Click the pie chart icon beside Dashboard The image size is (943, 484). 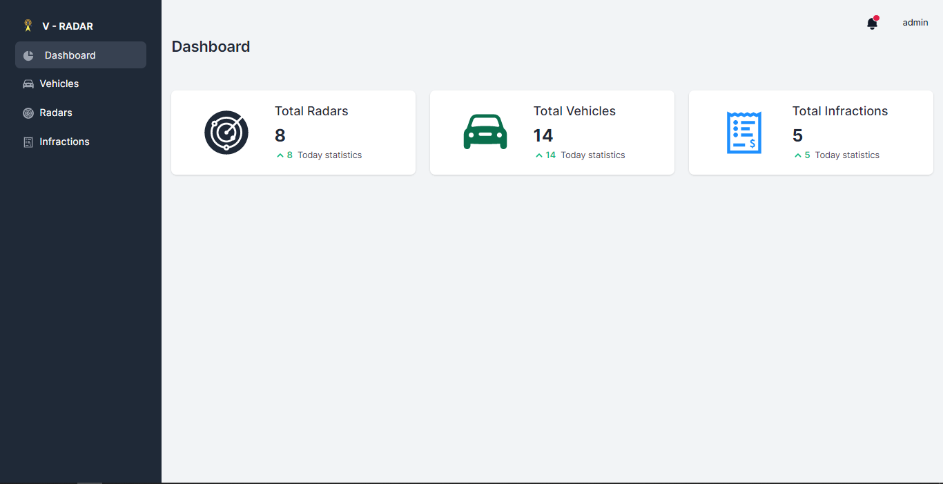[x=28, y=55]
